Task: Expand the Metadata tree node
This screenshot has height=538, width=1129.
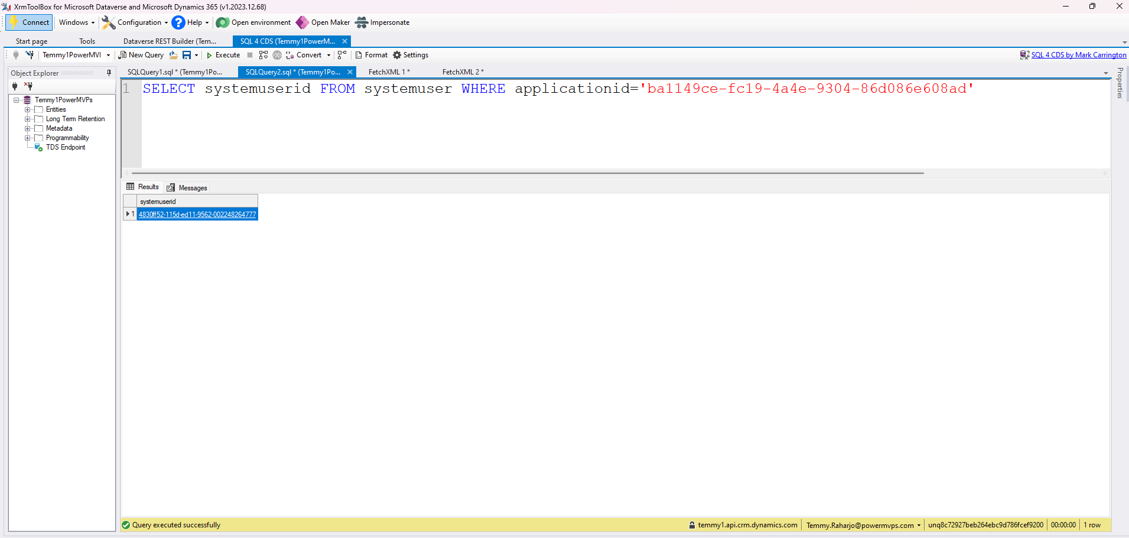Action: [27, 129]
